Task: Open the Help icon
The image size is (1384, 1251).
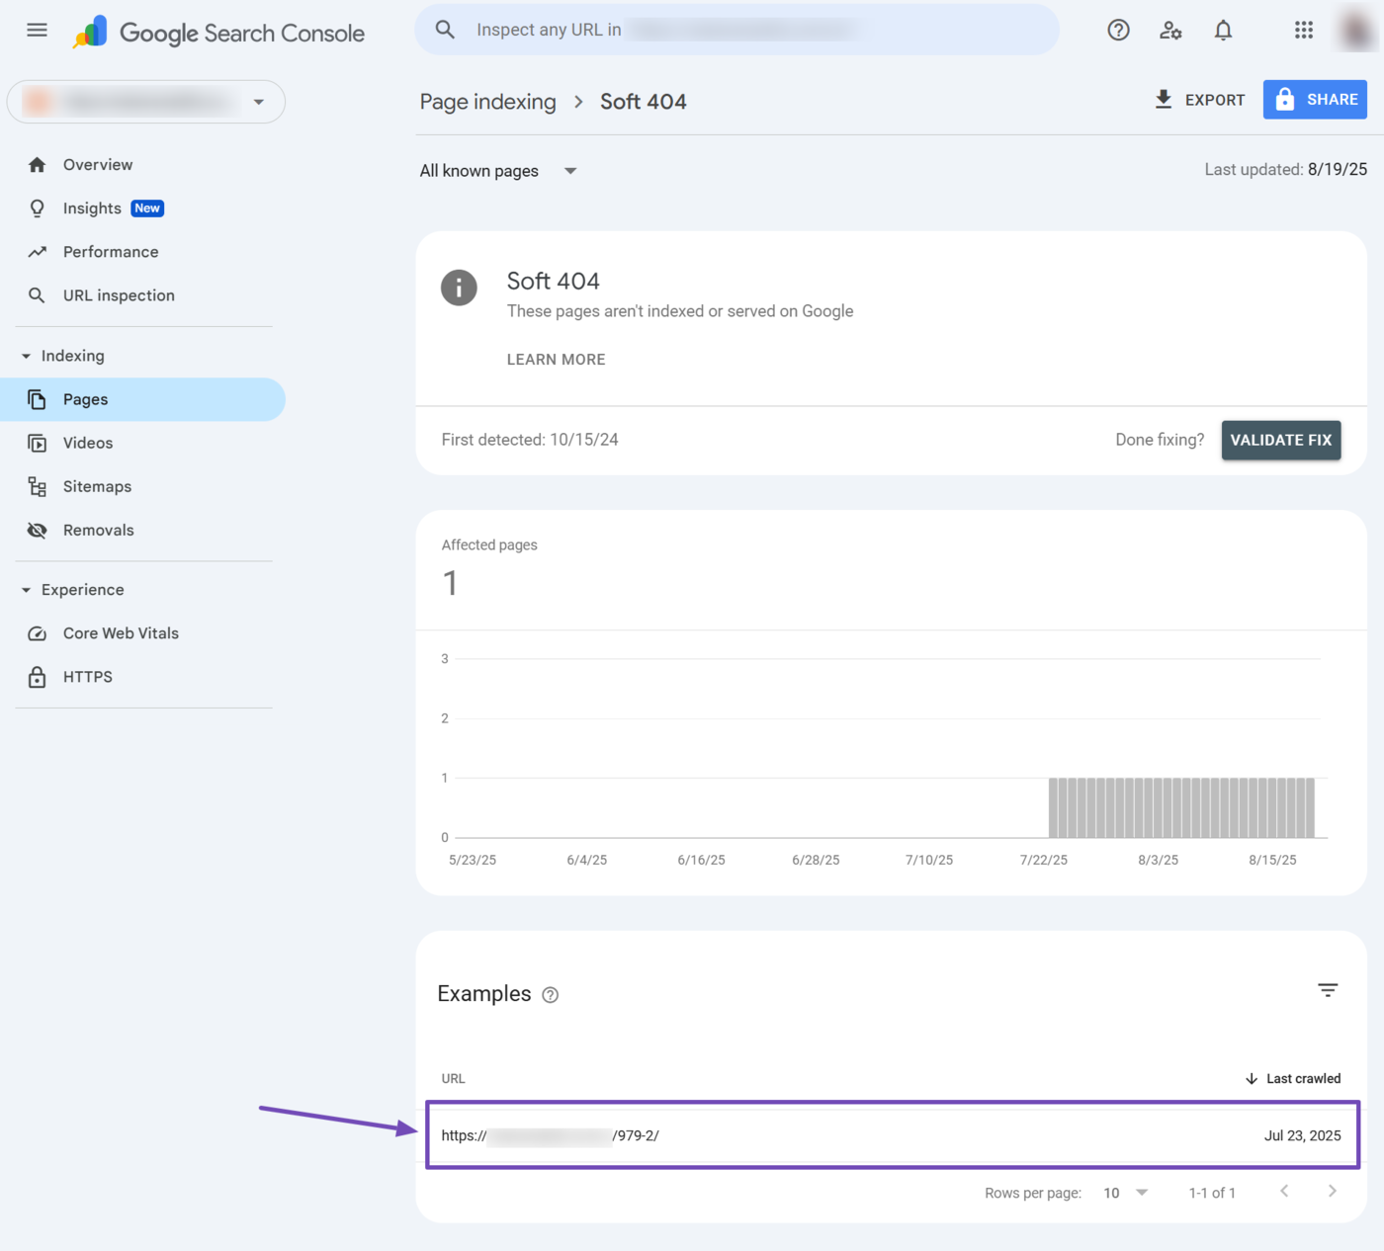Action: [1118, 30]
